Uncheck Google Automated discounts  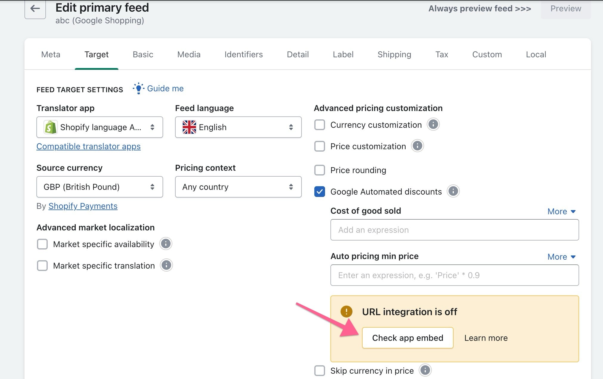pos(320,192)
